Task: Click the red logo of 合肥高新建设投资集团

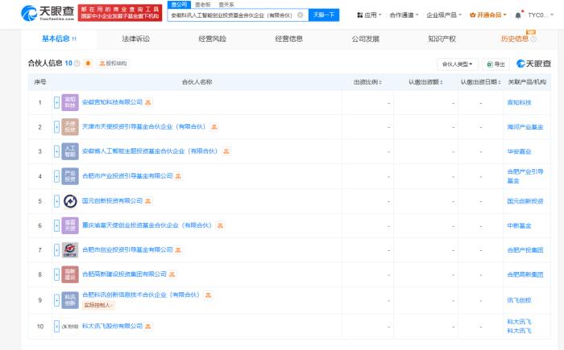Action: [x=70, y=274]
